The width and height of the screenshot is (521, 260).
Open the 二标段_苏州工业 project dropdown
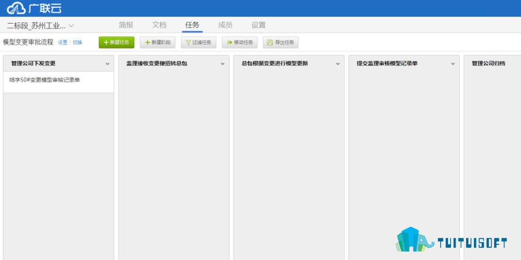[40, 26]
